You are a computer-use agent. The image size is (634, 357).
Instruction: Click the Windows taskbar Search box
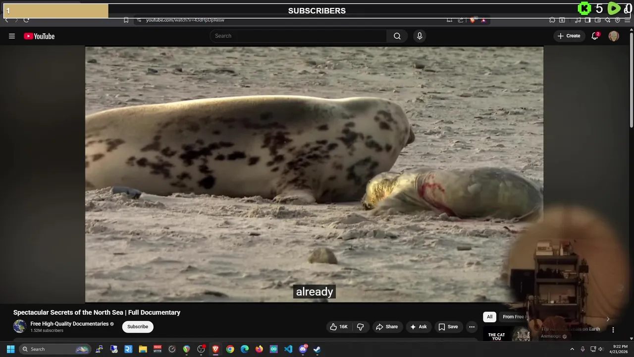54,349
